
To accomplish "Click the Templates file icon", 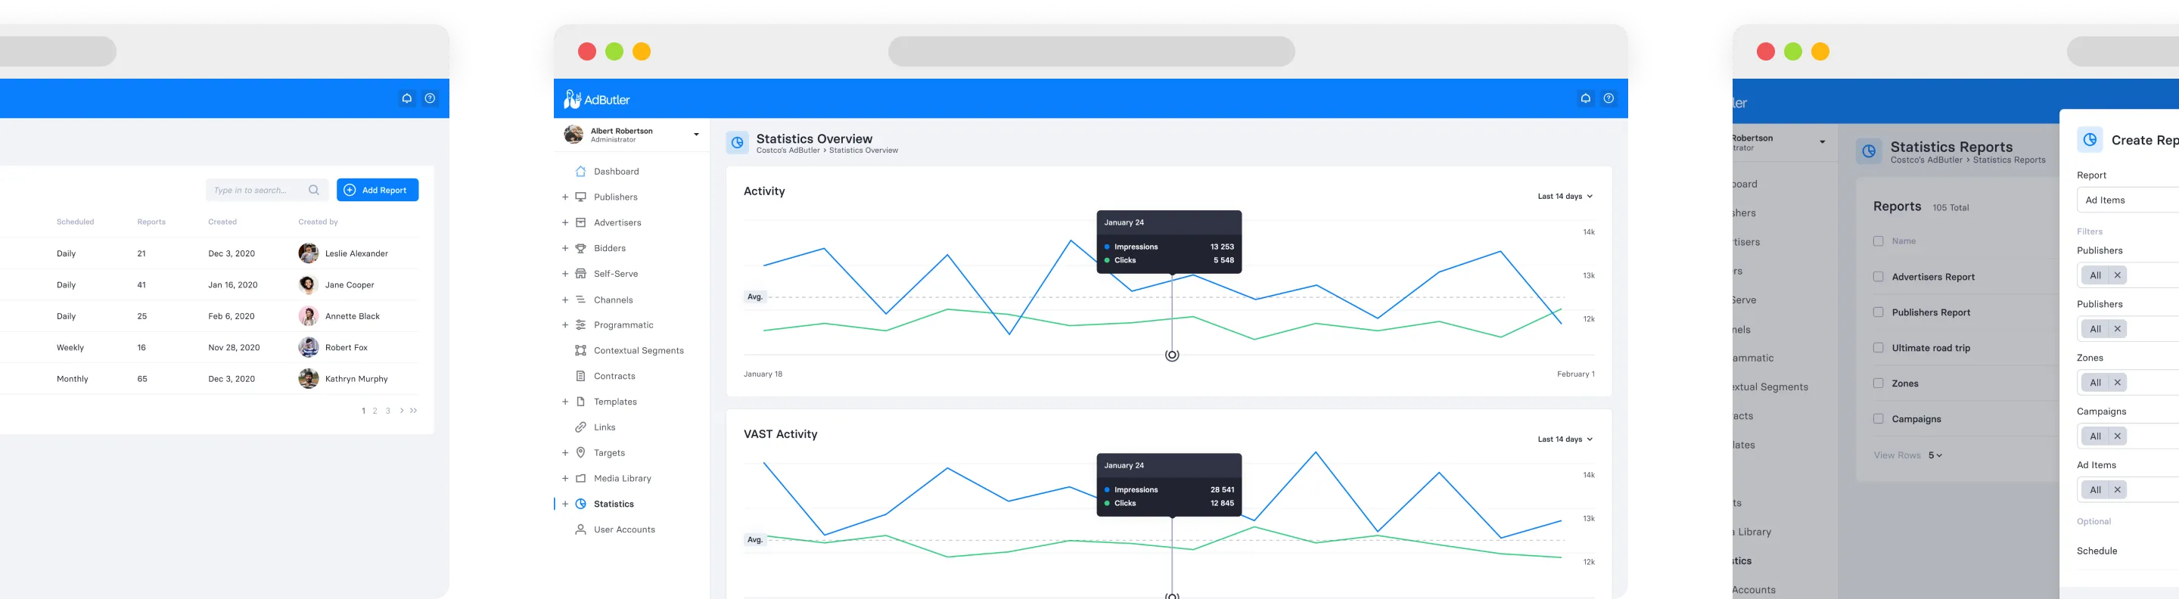I will coord(580,402).
